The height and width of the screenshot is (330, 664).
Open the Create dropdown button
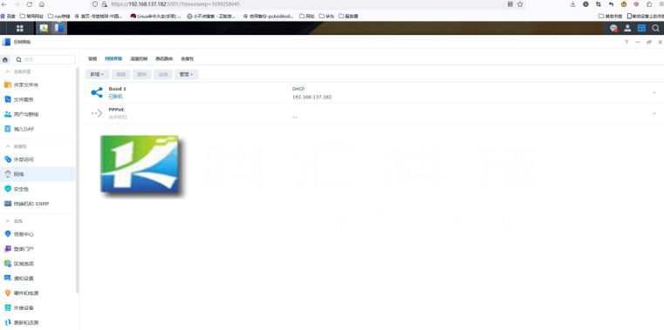pyautogui.click(x=98, y=74)
